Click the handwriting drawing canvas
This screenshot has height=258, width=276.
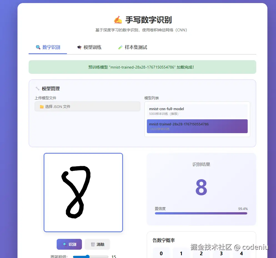(x=83, y=192)
